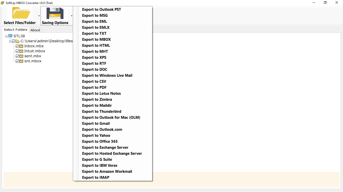Select the Inbox.mbx file name

click(34, 46)
